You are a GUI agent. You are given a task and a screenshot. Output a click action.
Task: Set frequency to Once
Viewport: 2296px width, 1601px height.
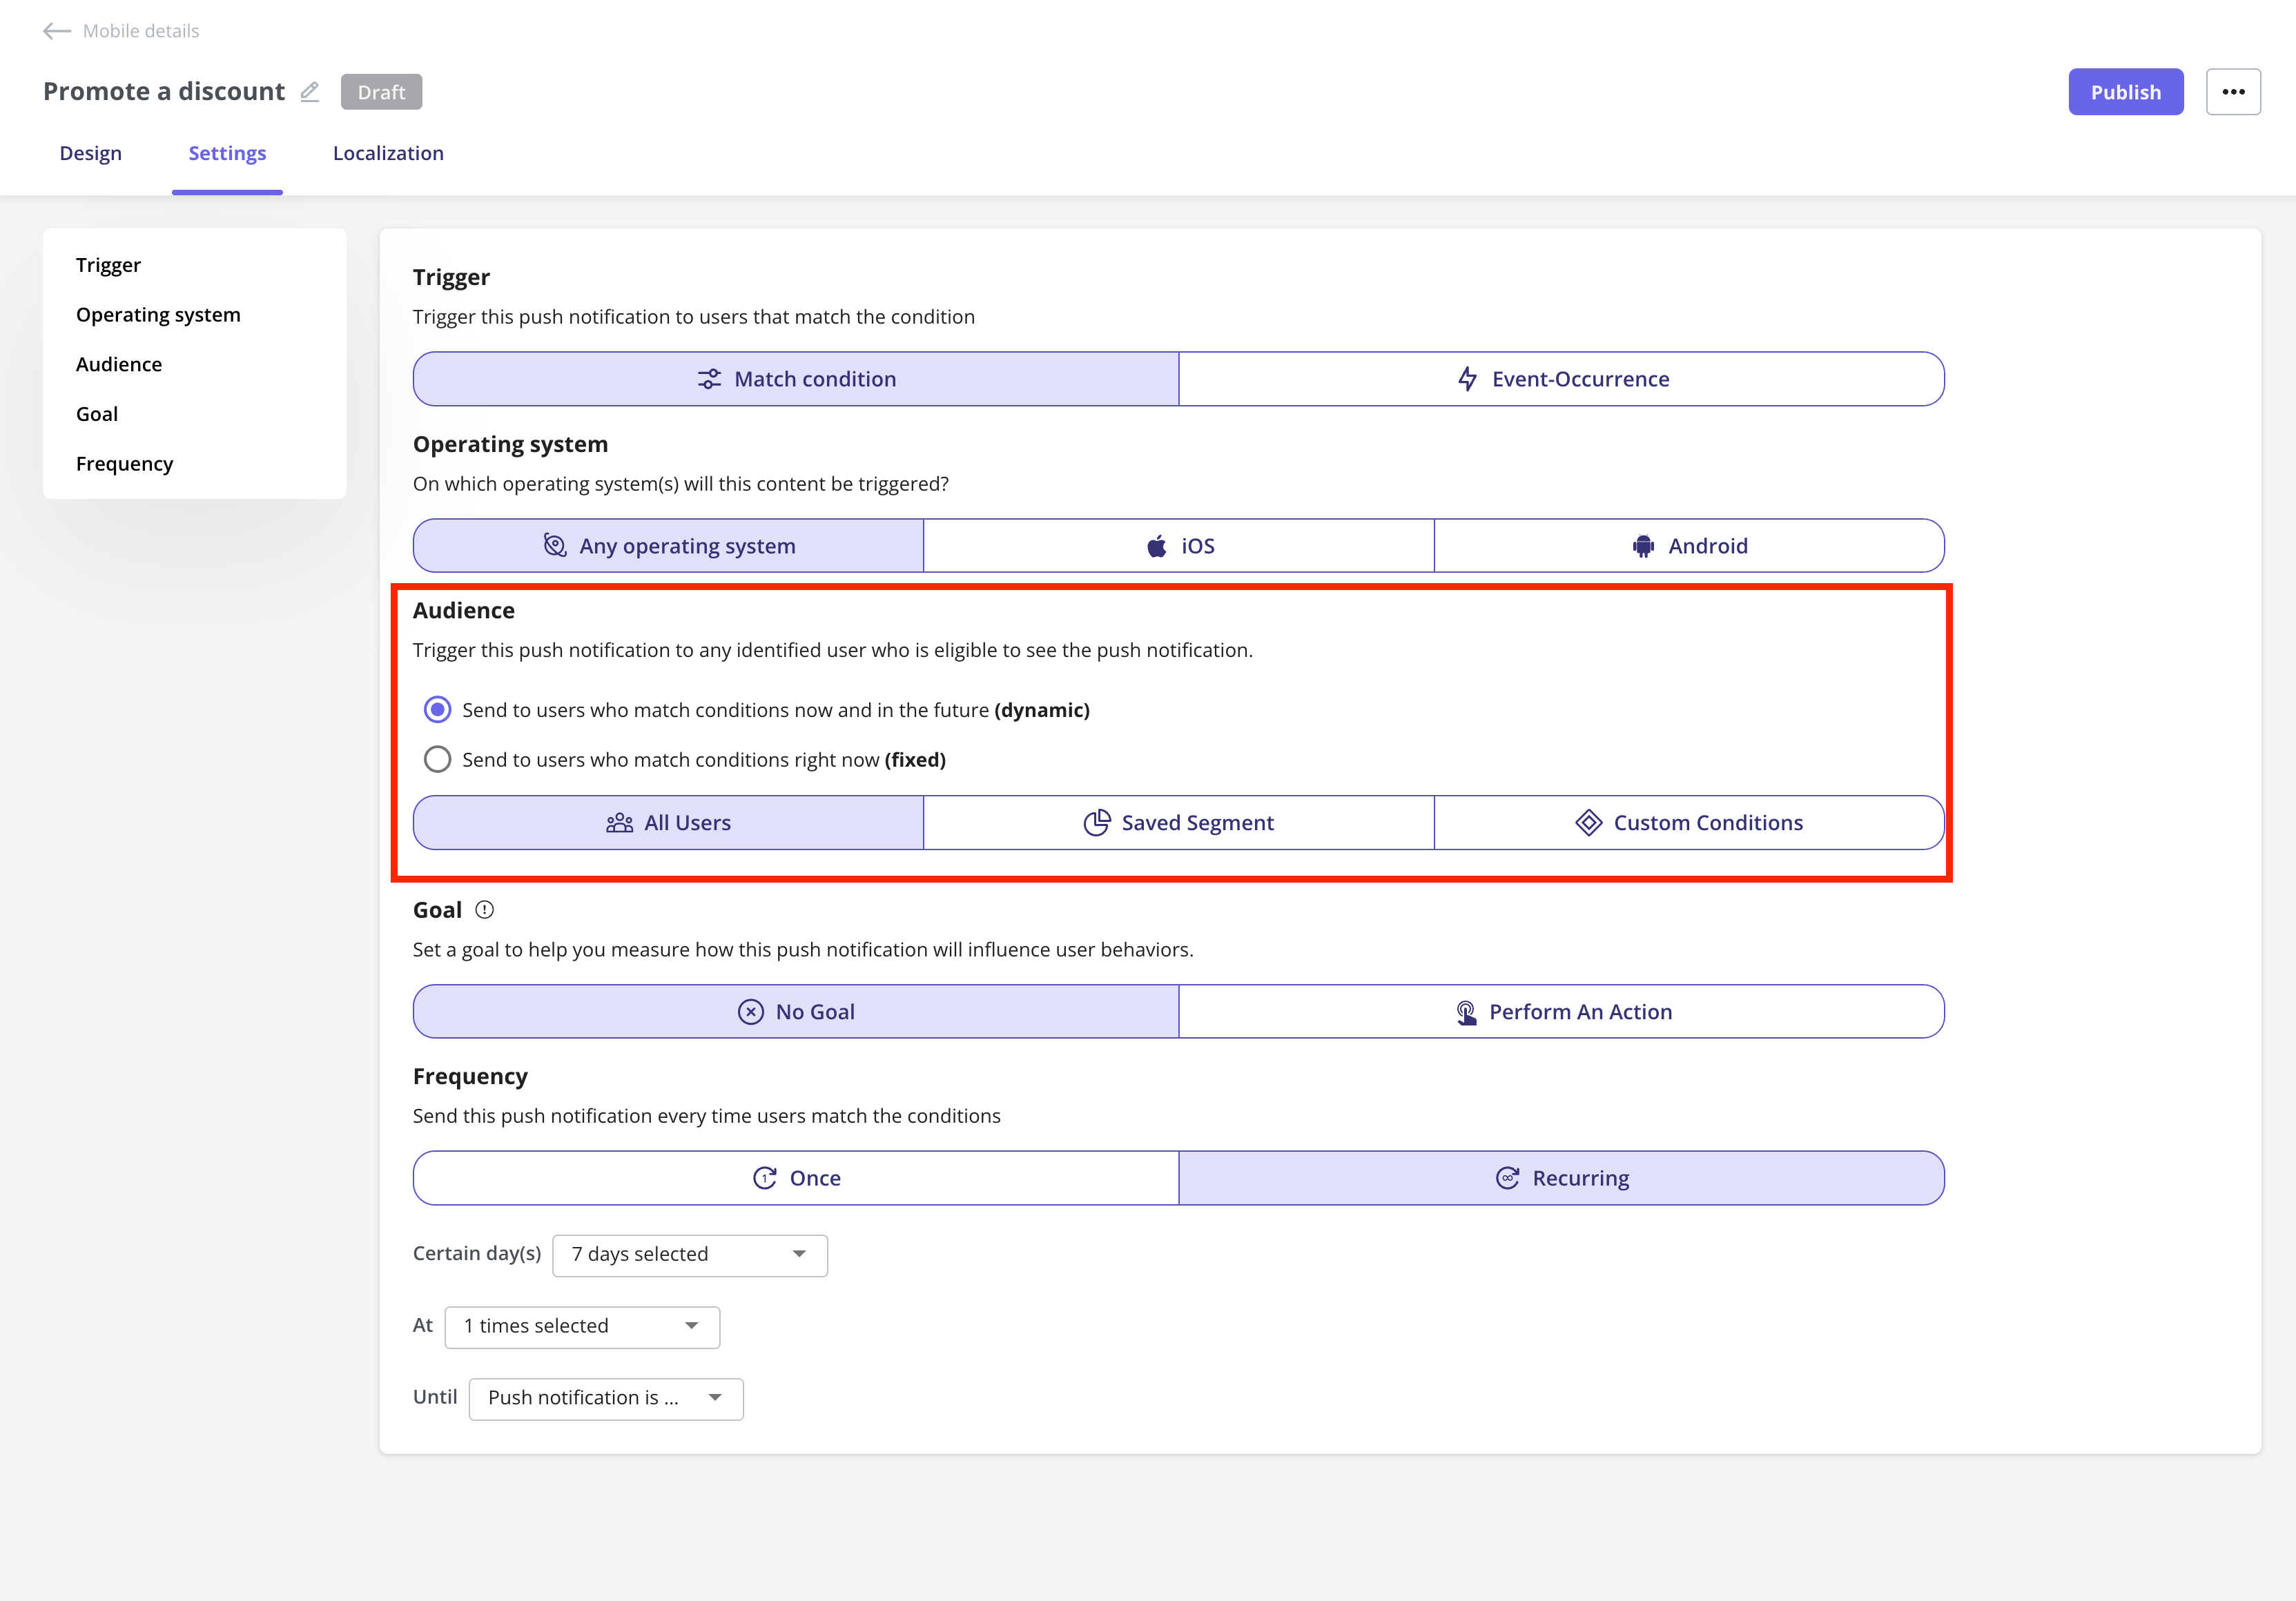[796, 1178]
